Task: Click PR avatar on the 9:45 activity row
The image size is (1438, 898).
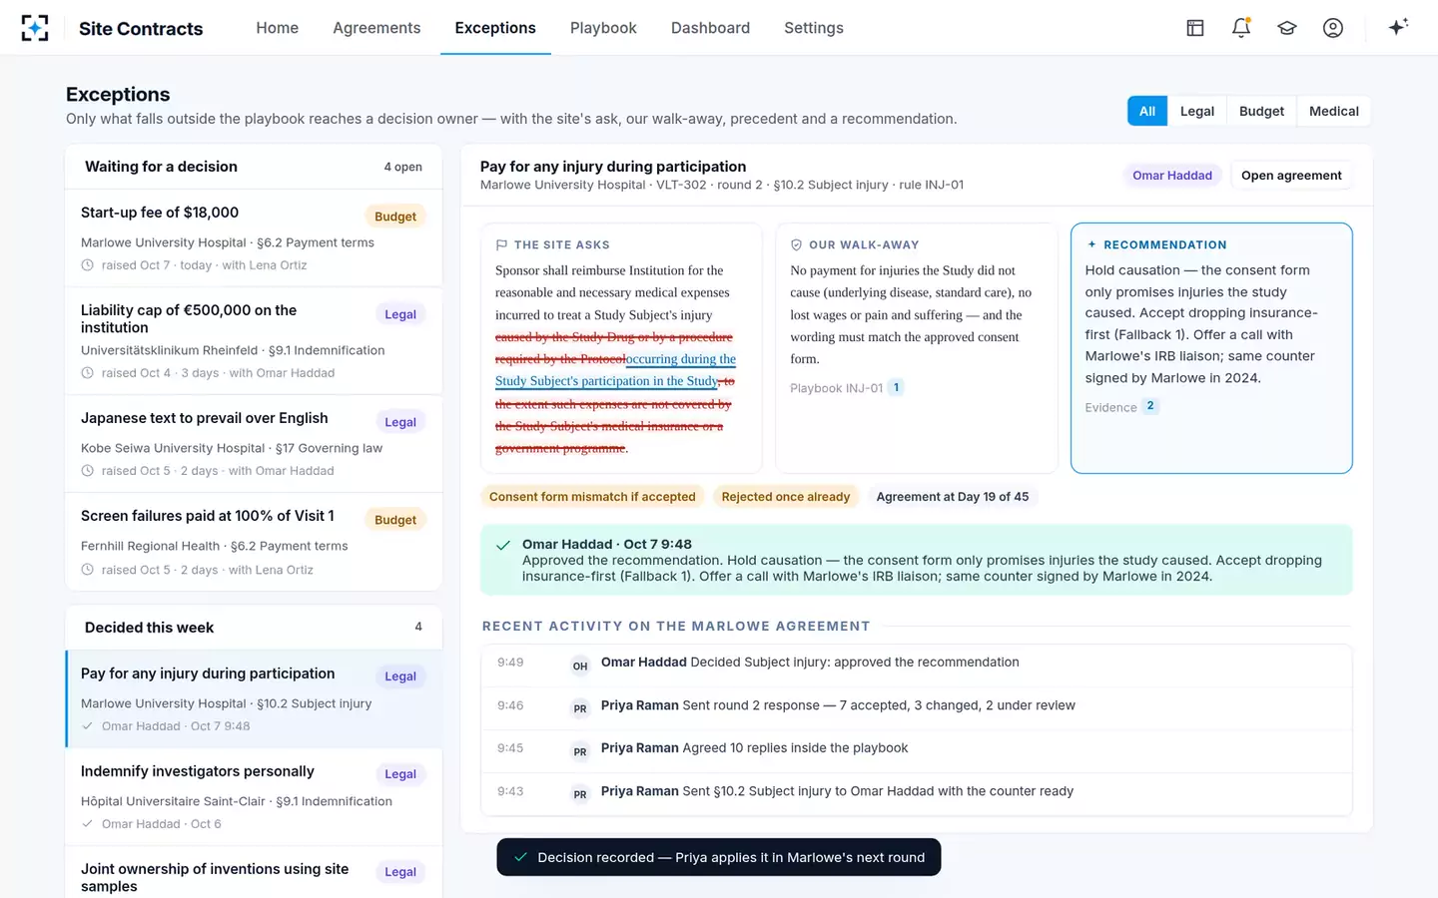Action: point(580,751)
